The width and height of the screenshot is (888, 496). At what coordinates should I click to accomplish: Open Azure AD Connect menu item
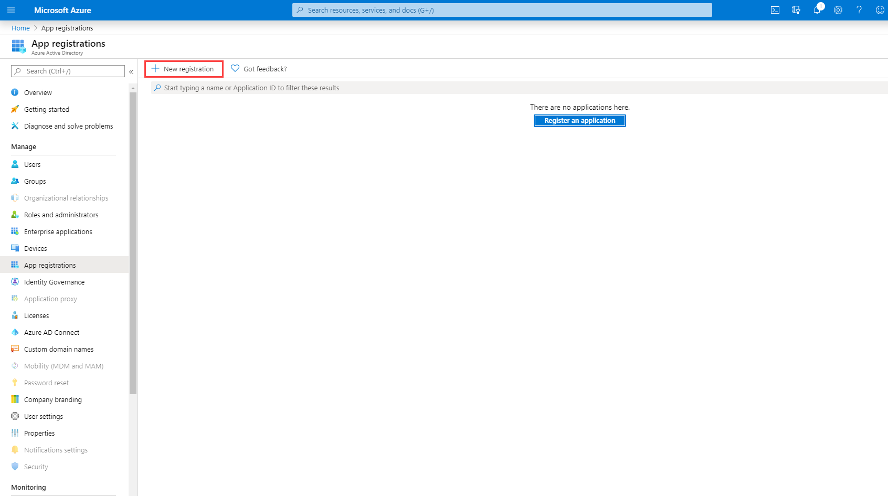point(51,332)
